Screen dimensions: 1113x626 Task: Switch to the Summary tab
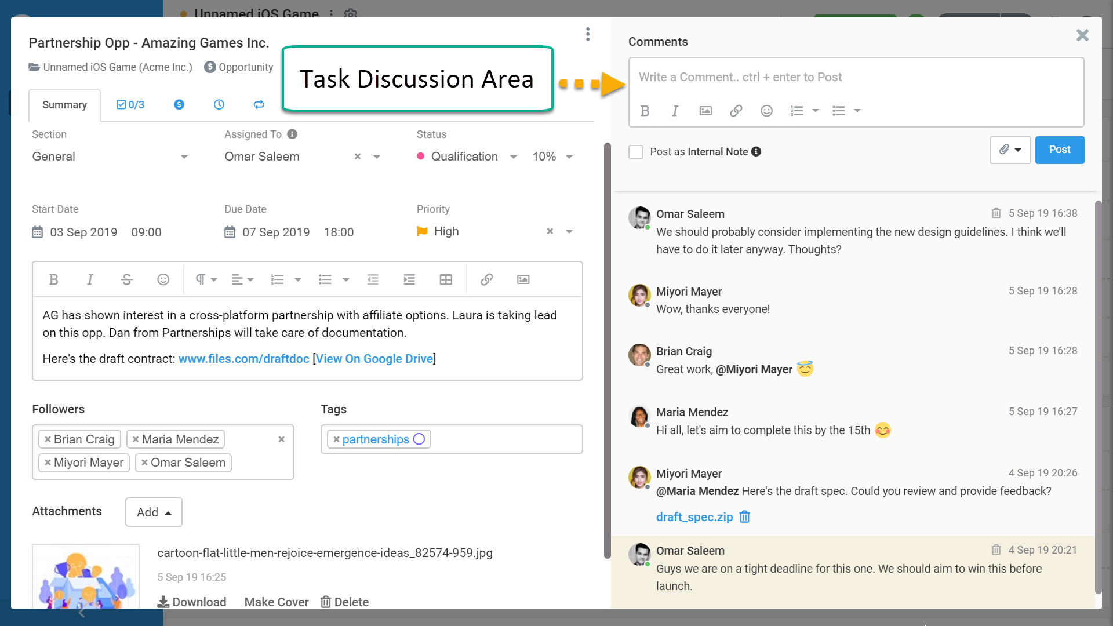click(x=64, y=105)
